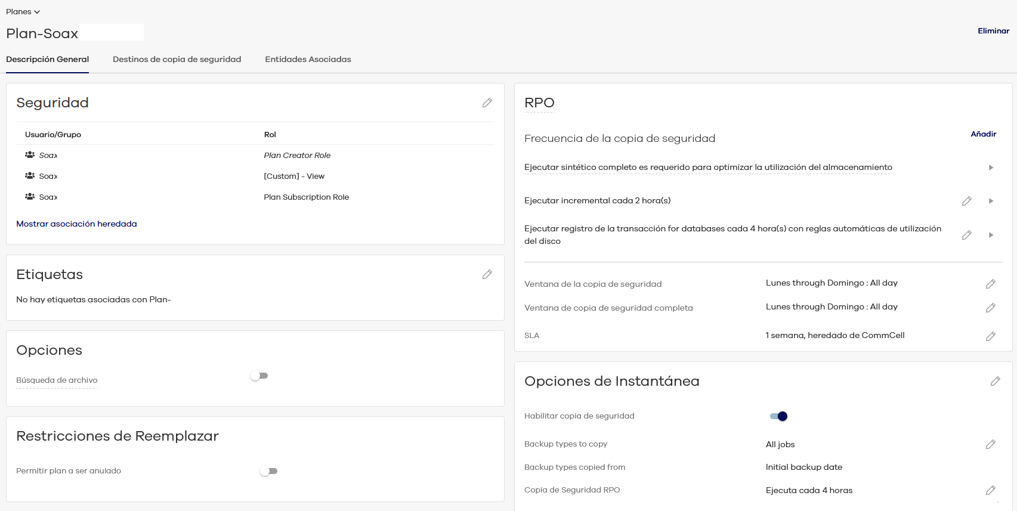Enable Búsqueda de archivo toggle
The width and height of the screenshot is (1017, 511).
coord(259,376)
